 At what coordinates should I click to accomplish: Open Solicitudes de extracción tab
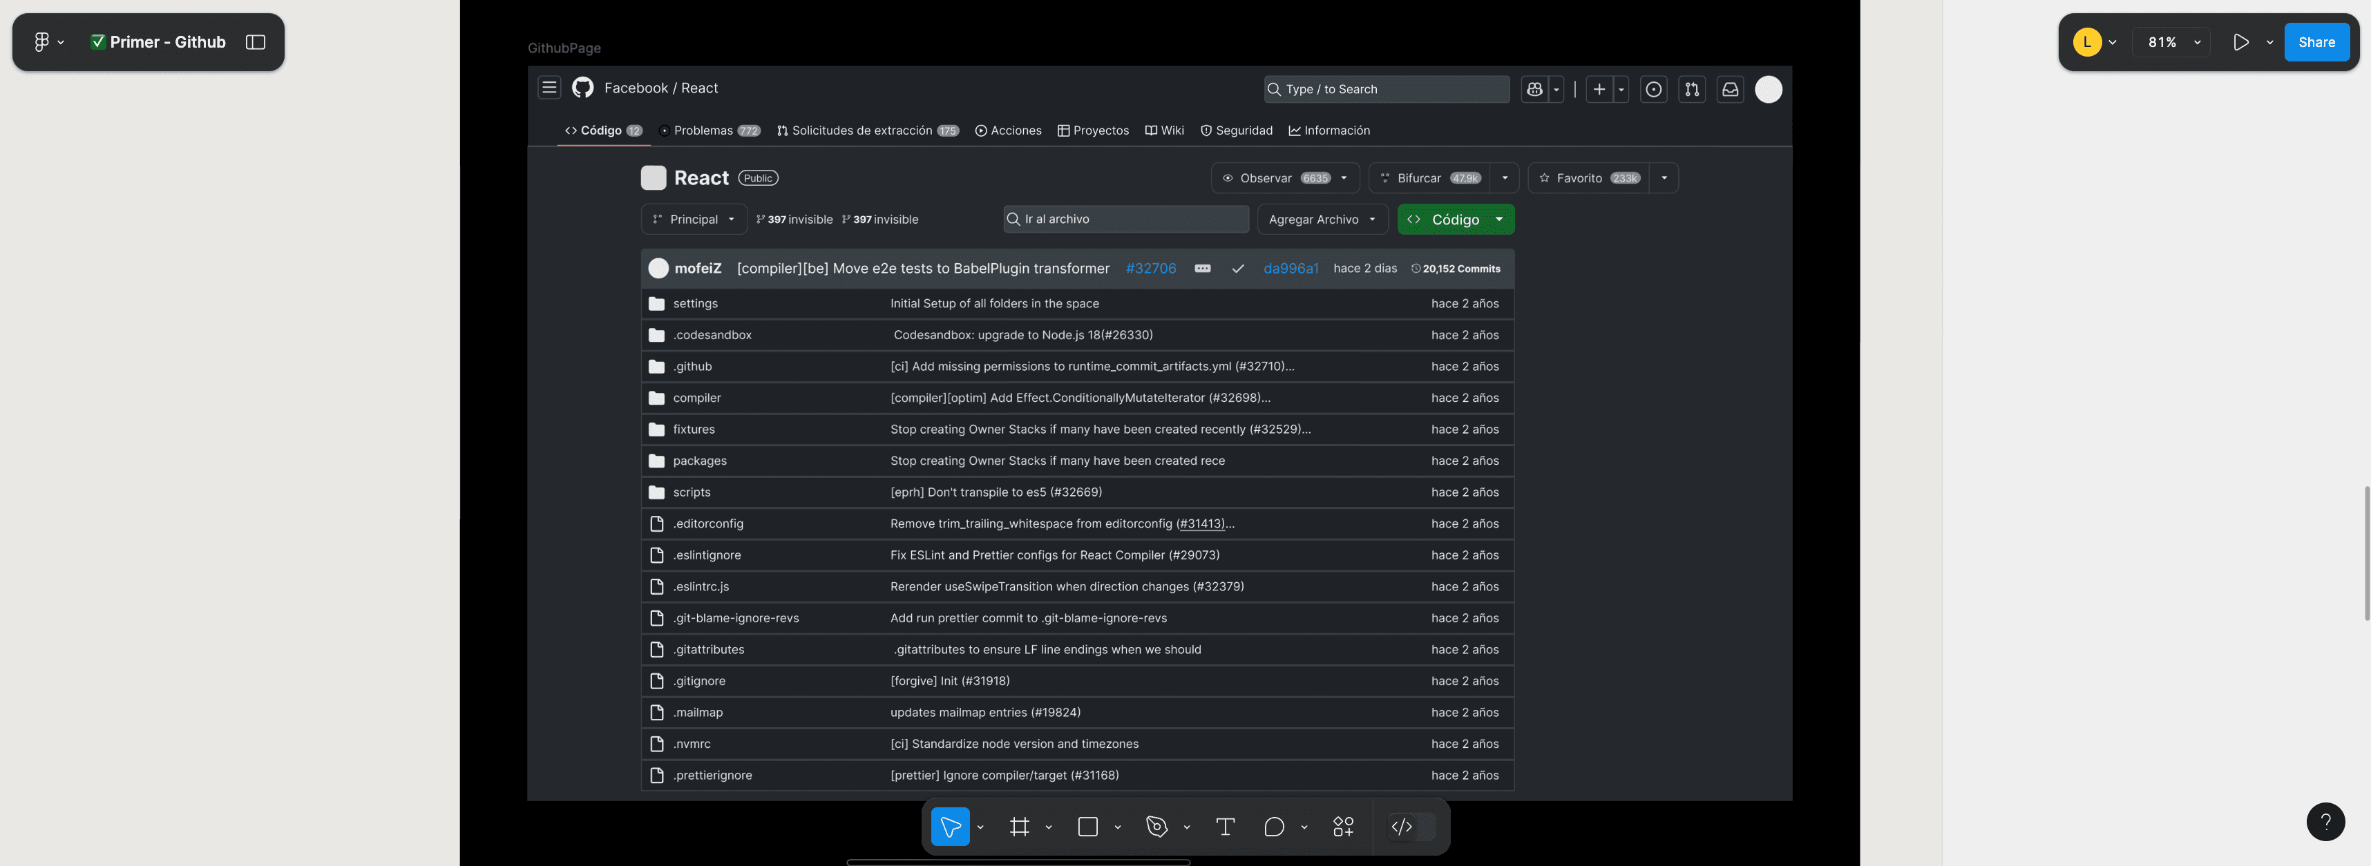[x=868, y=131]
